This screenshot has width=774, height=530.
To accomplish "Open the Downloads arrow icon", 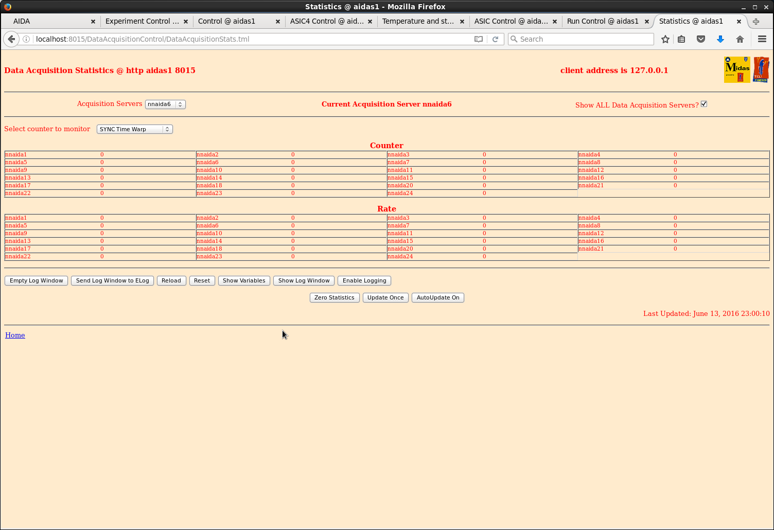I will pos(720,39).
